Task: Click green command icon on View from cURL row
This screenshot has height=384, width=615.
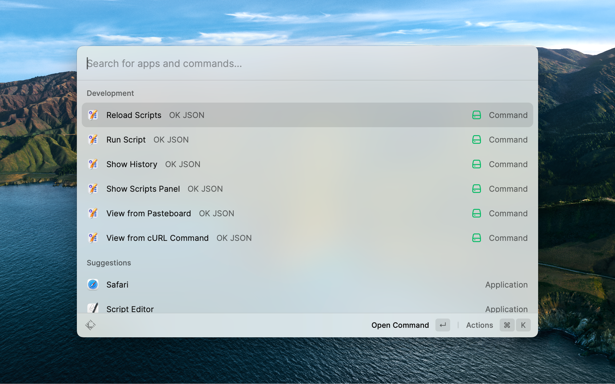Action: (x=476, y=238)
